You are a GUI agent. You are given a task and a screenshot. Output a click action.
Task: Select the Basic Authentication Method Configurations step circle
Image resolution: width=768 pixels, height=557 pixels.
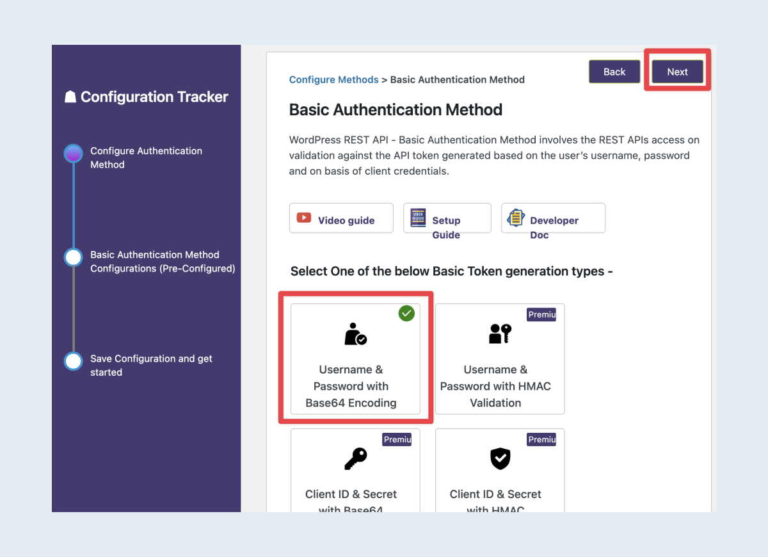[74, 257]
